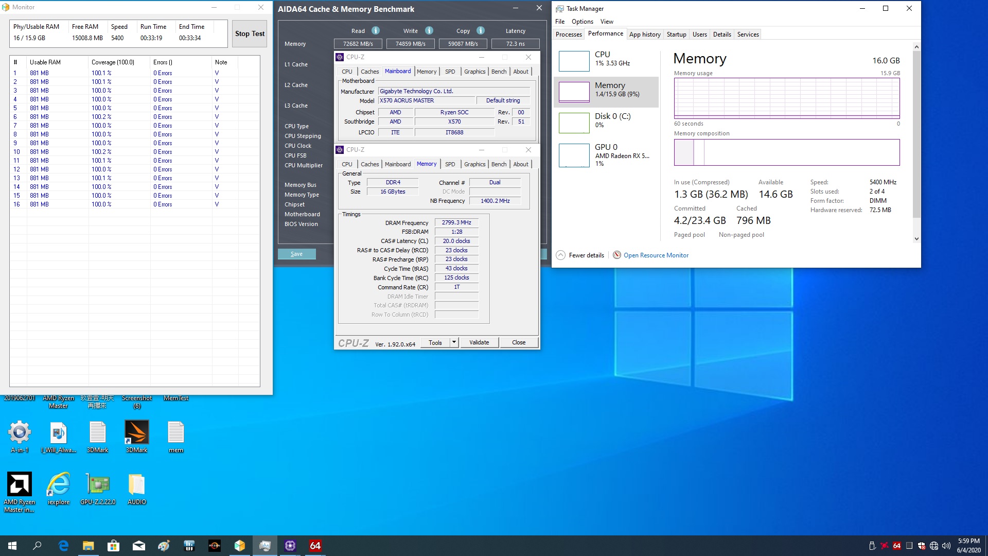This screenshot has height=556, width=988.
Task: Switch to the App history tab
Action: pyautogui.click(x=645, y=34)
